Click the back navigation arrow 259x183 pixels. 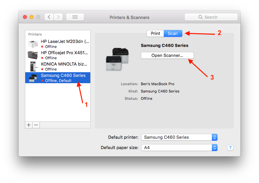[x=49, y=17]
